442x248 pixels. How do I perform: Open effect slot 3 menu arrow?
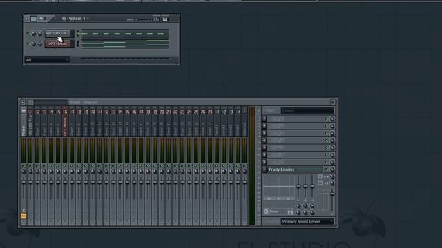pos(265,133)
